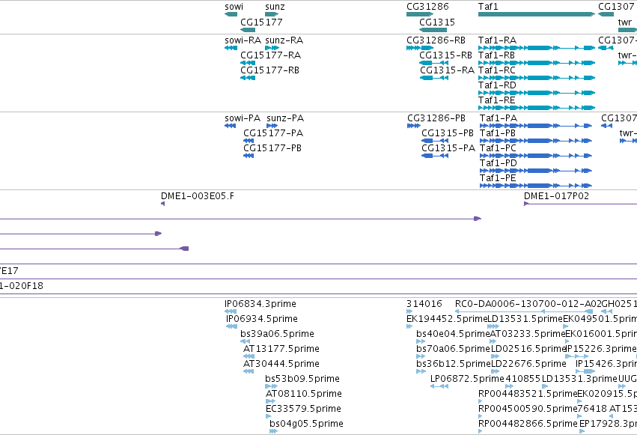This screenshot has height=435, width=637.
Task: Open the Taf1-PC coding model
Action: (536, 156)
